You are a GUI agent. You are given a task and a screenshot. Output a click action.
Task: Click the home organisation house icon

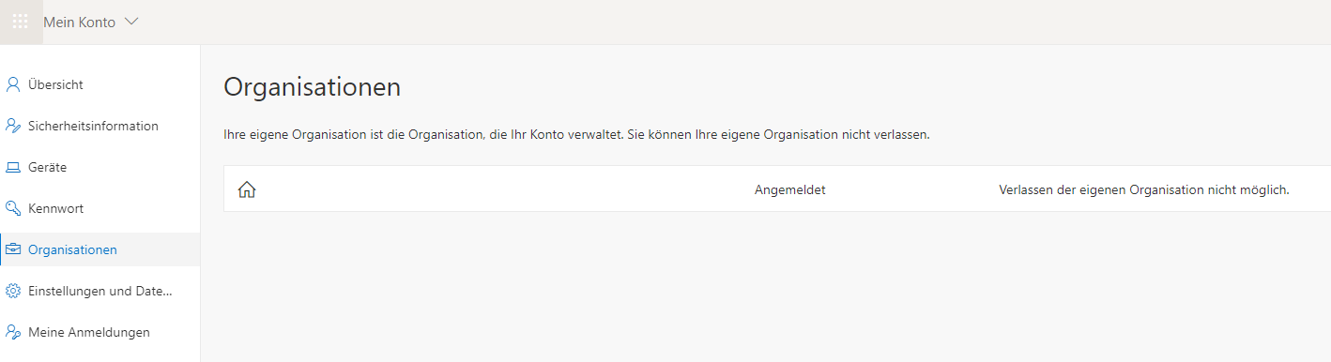[x=247, y=189]
